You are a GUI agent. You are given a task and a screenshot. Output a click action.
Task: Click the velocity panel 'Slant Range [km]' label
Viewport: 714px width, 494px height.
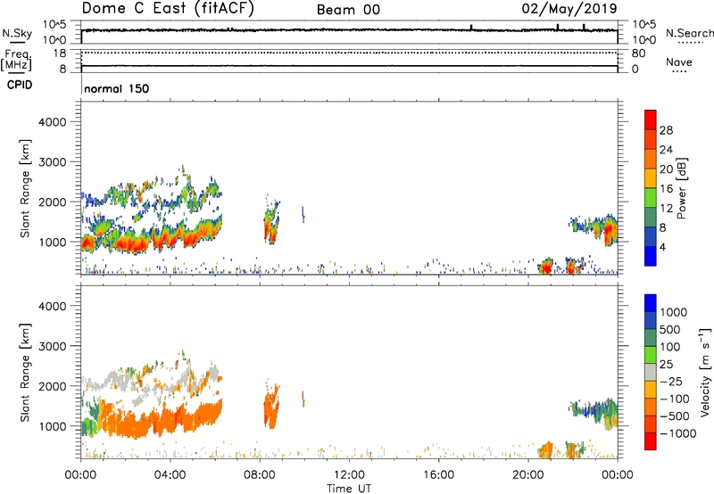[25, 373]
